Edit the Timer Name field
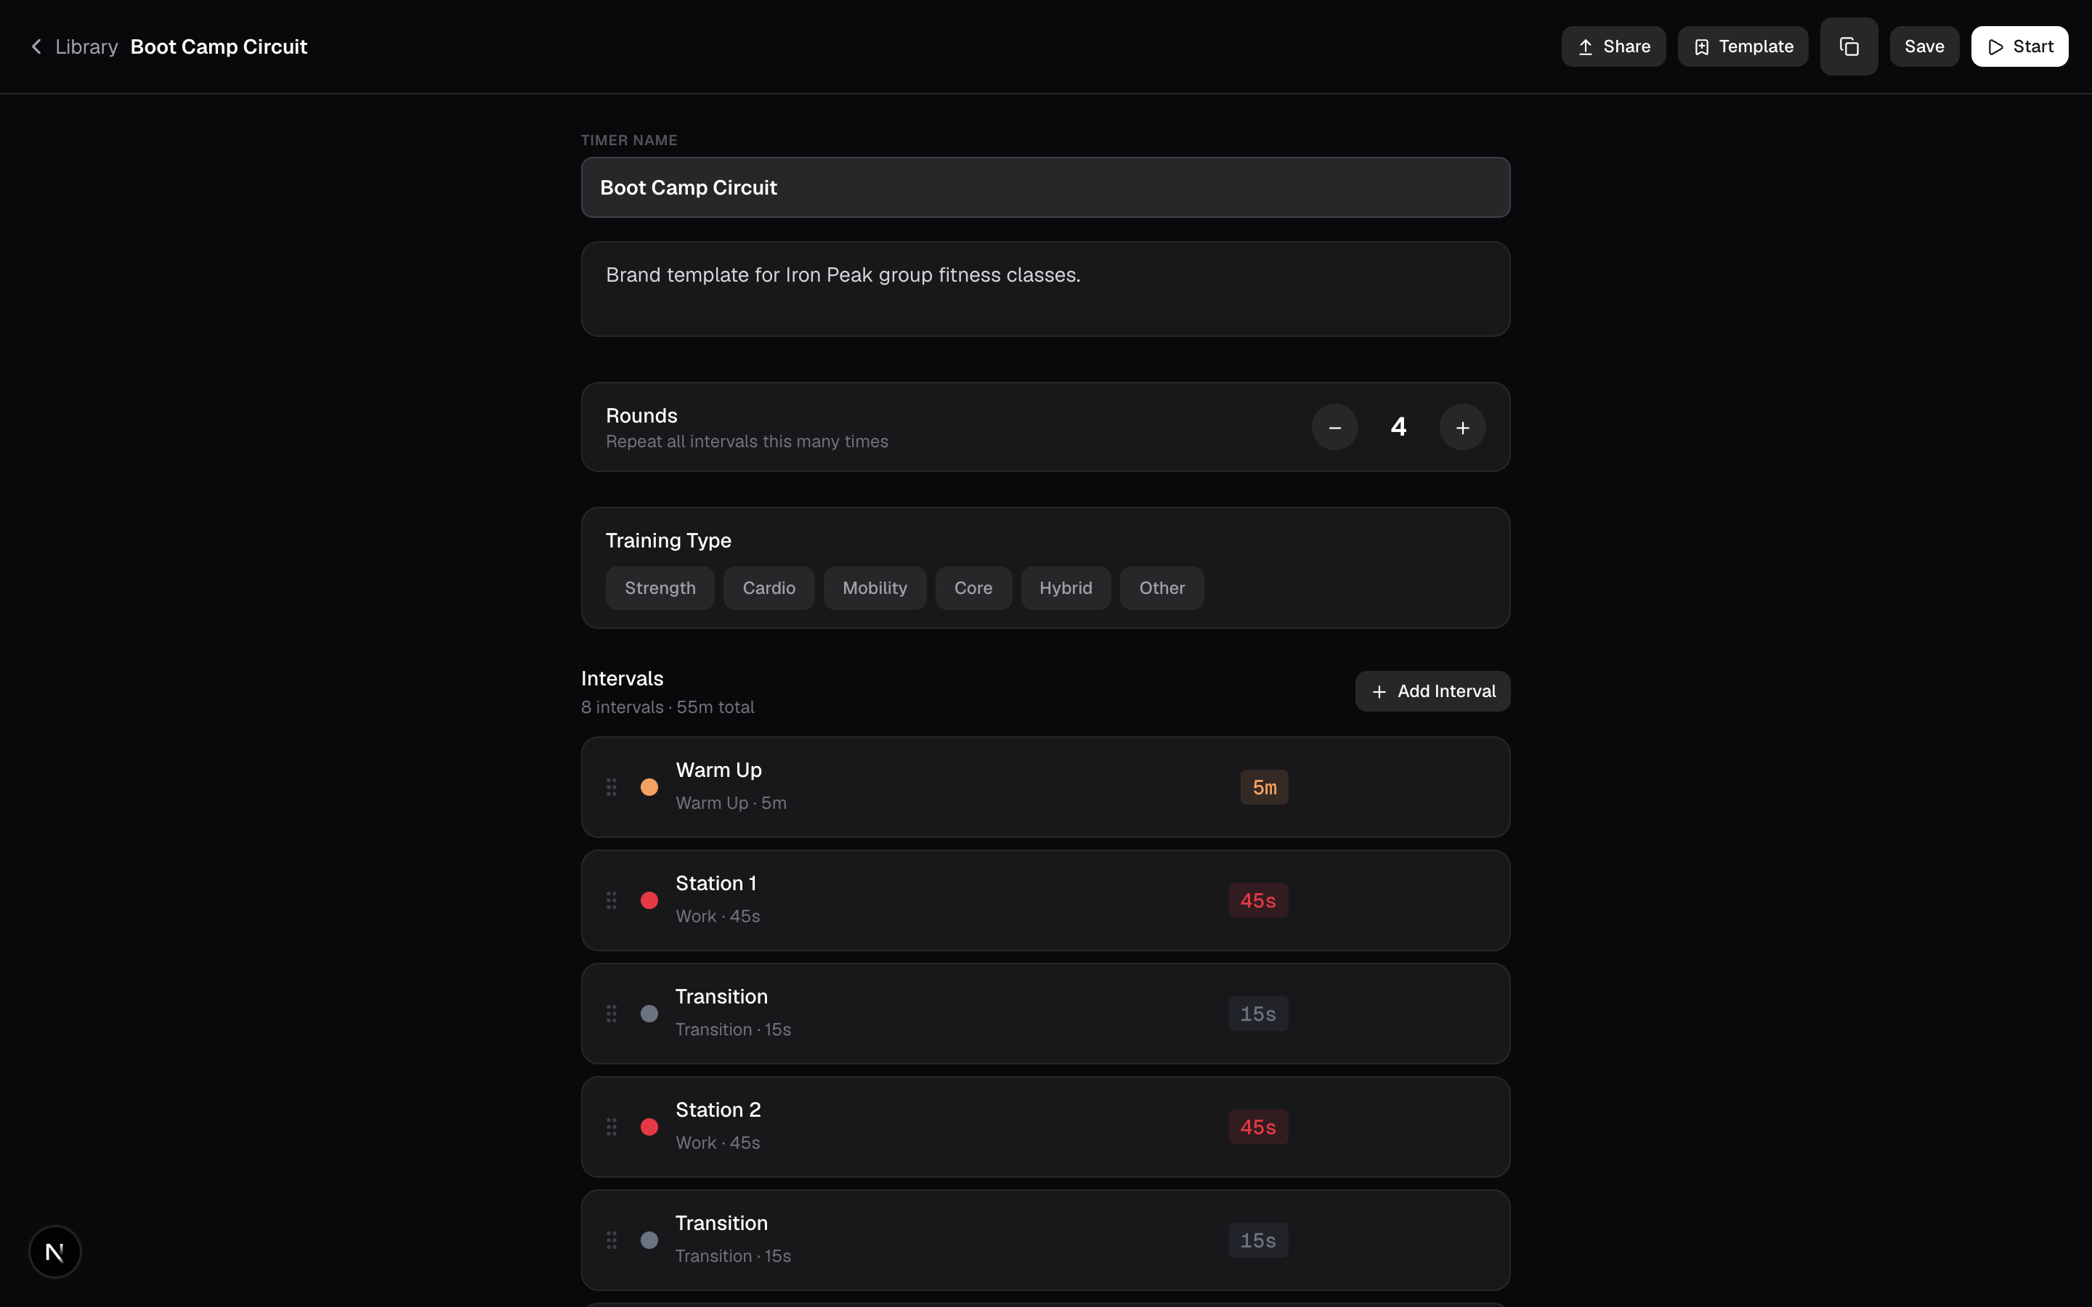The image size is (2092, 1307). click(x=1045, y=187)
